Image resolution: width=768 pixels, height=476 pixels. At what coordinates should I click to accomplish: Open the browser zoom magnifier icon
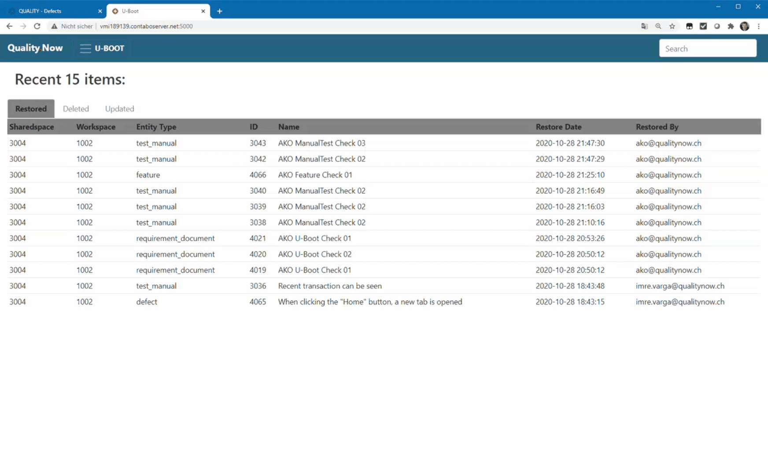[x=658, y=26]
